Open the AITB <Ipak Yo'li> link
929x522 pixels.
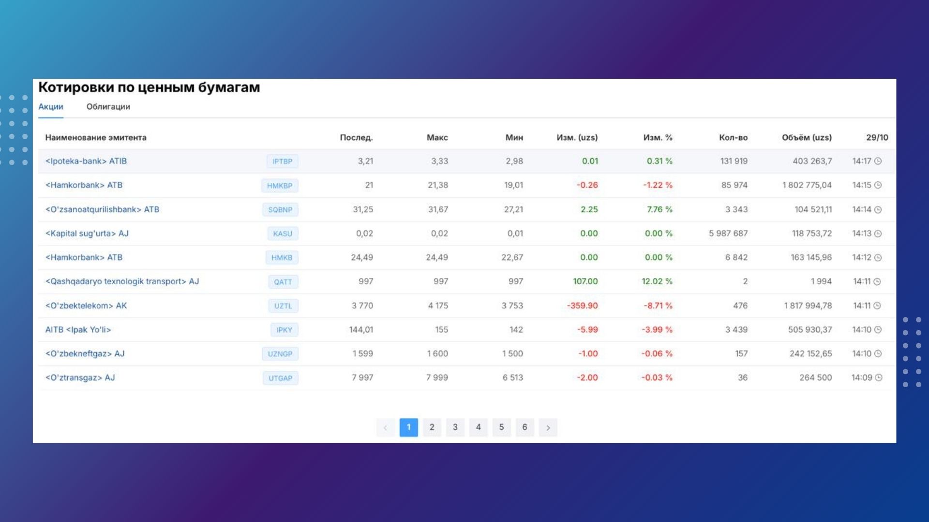[x=78, y=330]
